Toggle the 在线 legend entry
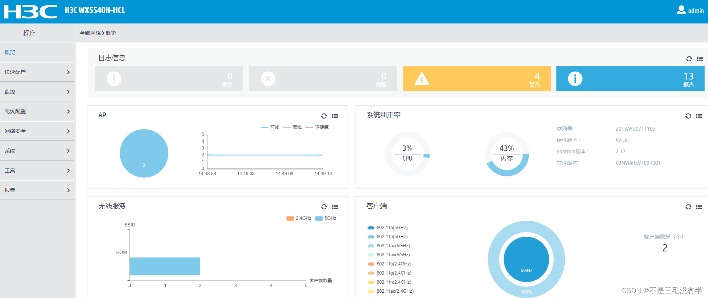Viewport: 708px width, 298px height. (x=270, y=127)
